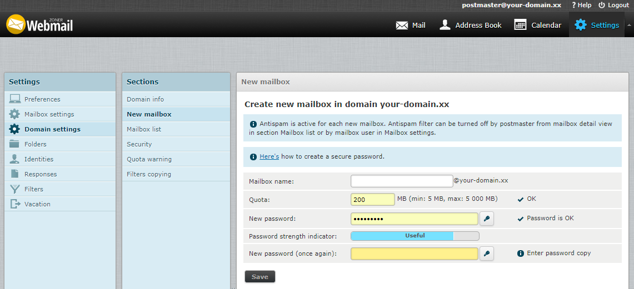This screenshot has height=289, width=634.
Task: Click the Zoner Webmail logo
Action: tap(39, 24)
